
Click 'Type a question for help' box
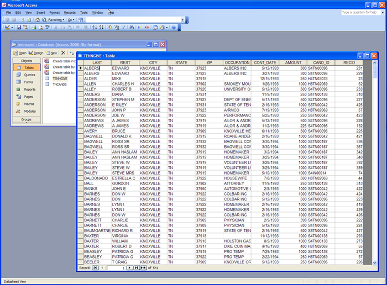point(361,12)
